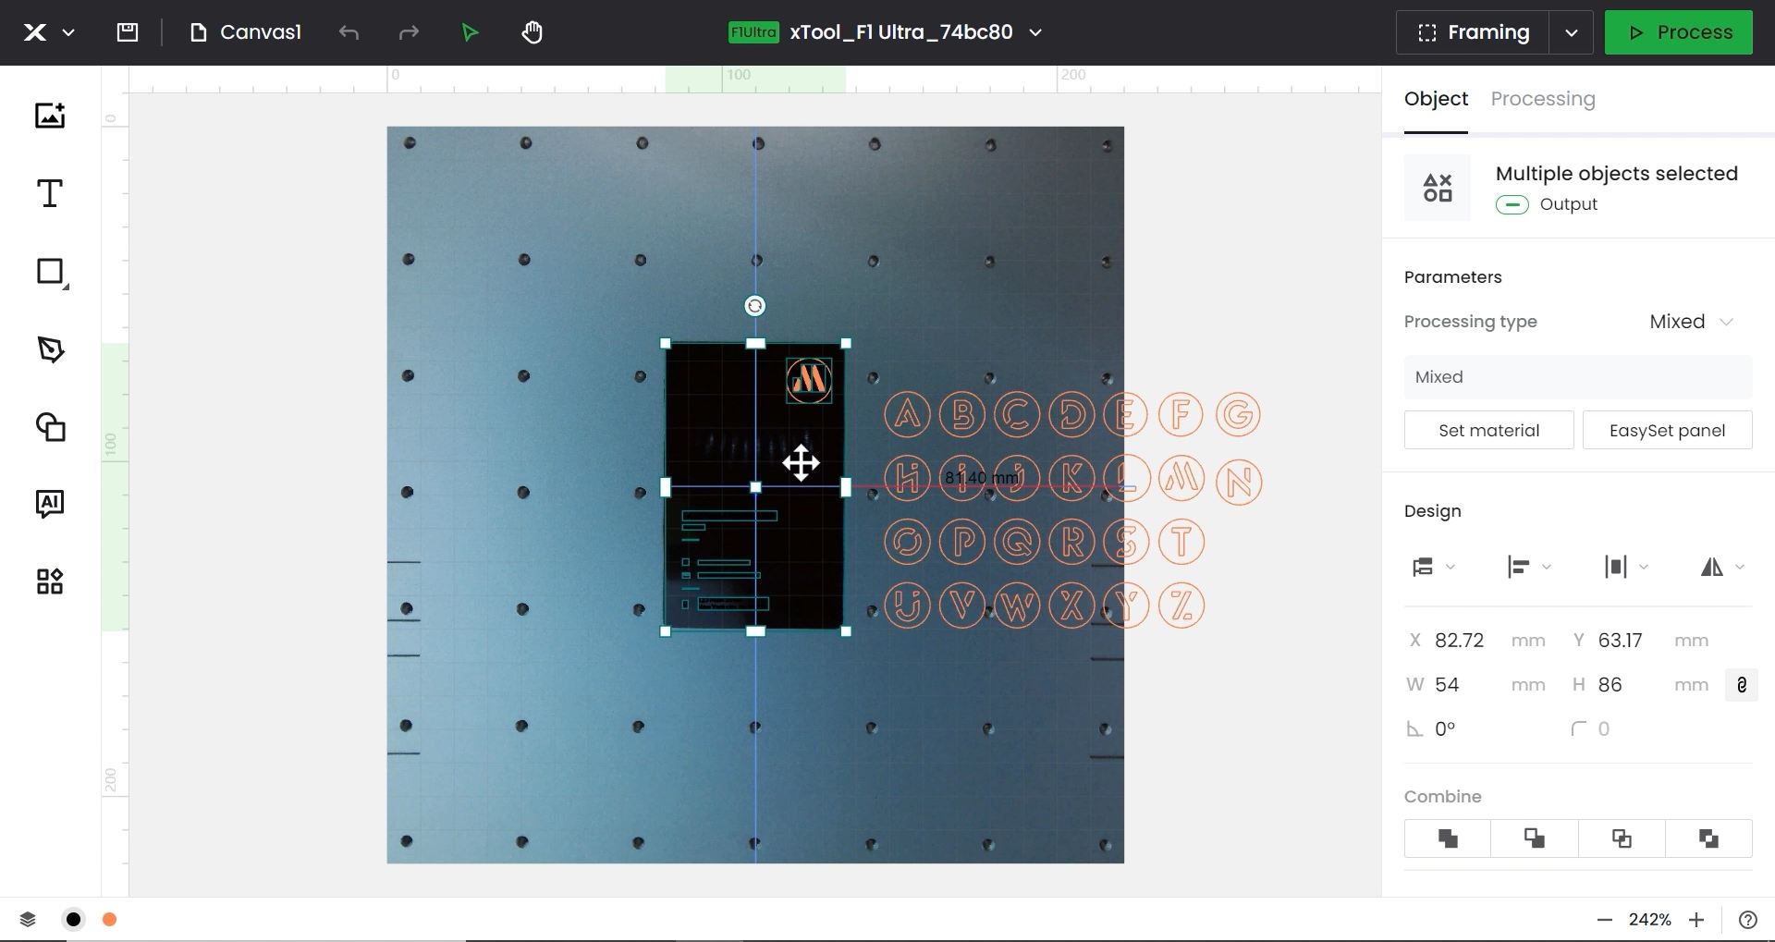Select the rectangle shape tool
Image resolution: width=1775 pixels, height=942 pixels.
pyautogui.click(x=51, y=272)
